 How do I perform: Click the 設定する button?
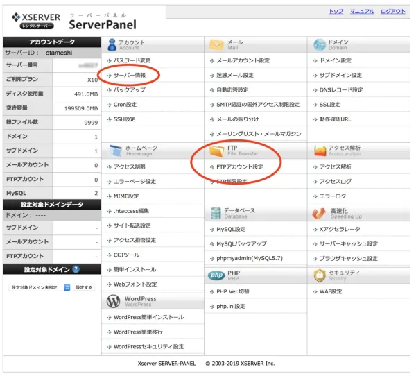tap(84, 287)
